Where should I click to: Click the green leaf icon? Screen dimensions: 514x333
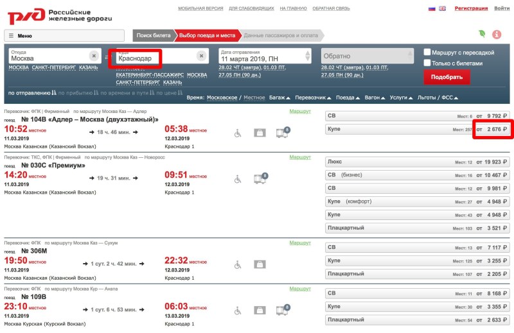tap(482, 34)
